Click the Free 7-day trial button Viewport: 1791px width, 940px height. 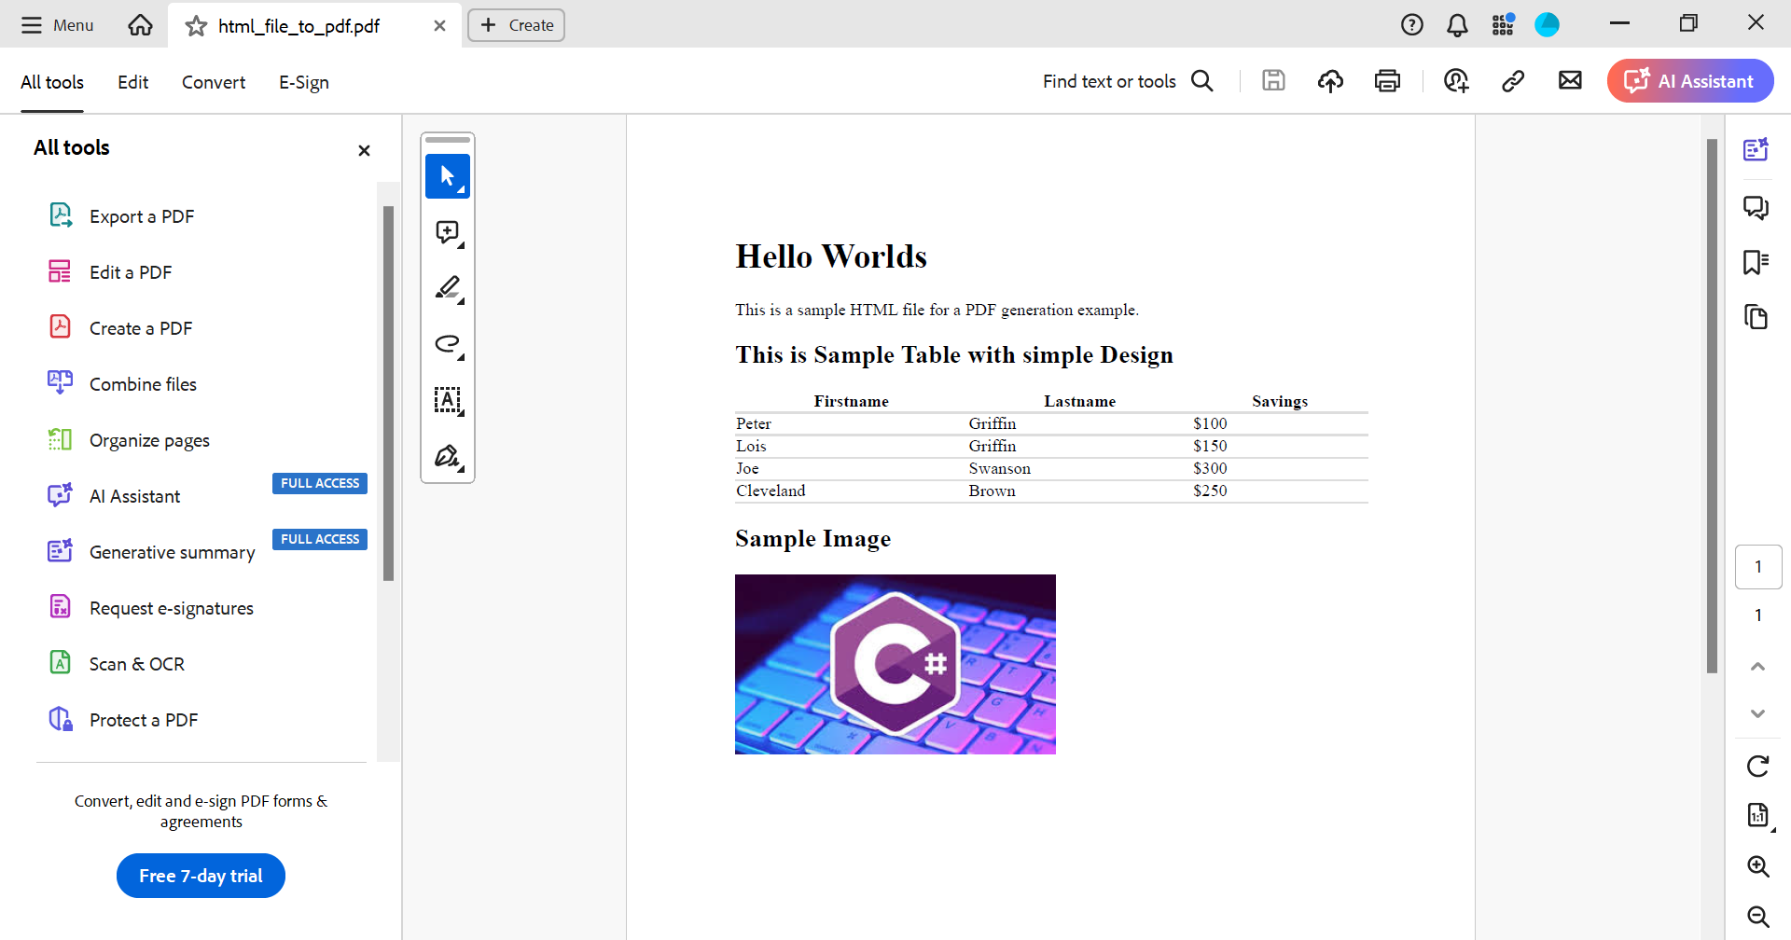click(x=201, y=876)
